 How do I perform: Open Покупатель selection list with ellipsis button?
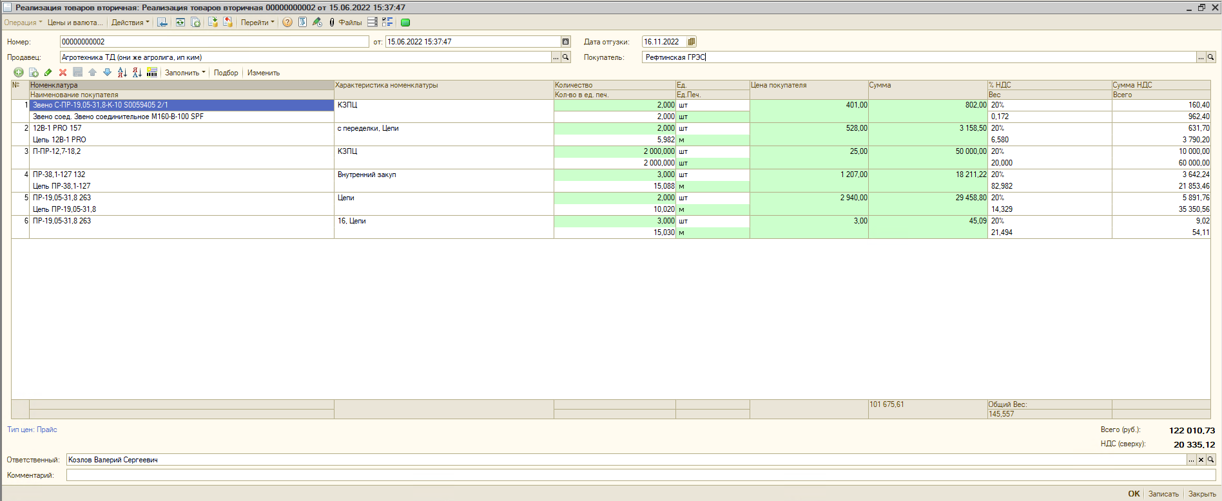point(1201,57)
